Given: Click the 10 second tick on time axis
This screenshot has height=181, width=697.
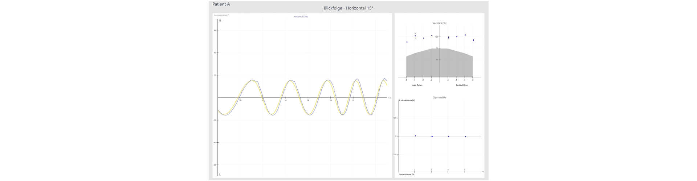Looking at the screenshot, I should 240,100.
